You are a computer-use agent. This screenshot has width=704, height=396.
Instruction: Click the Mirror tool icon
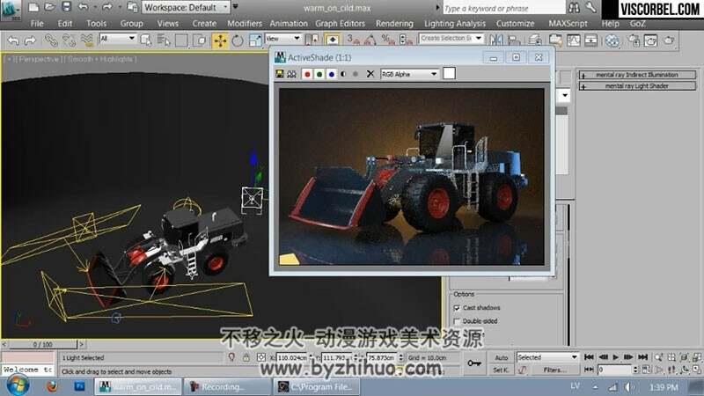(496, 40)
